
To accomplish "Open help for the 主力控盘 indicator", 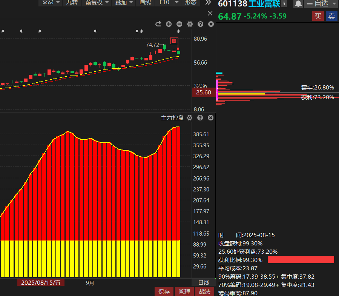I will (x=200, y=118).
